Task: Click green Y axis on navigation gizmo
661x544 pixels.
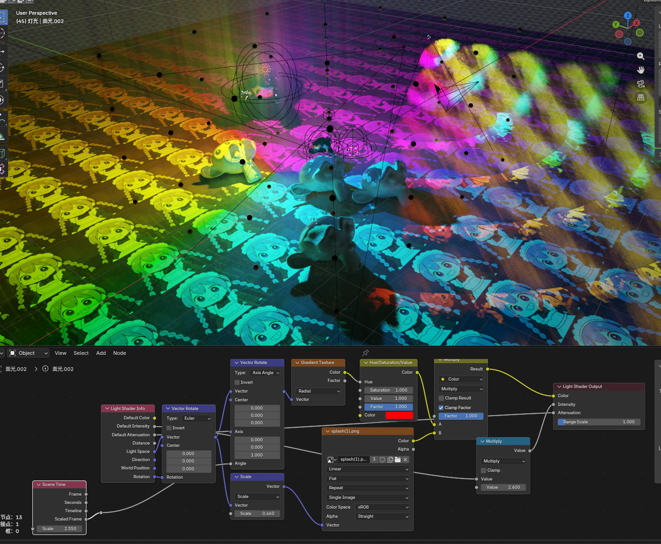Action: [616, 24]
